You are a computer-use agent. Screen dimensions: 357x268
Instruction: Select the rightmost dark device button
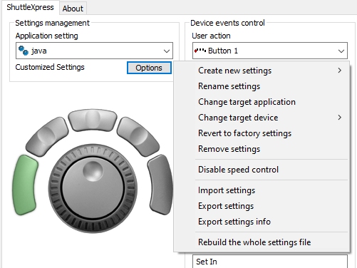161,185
